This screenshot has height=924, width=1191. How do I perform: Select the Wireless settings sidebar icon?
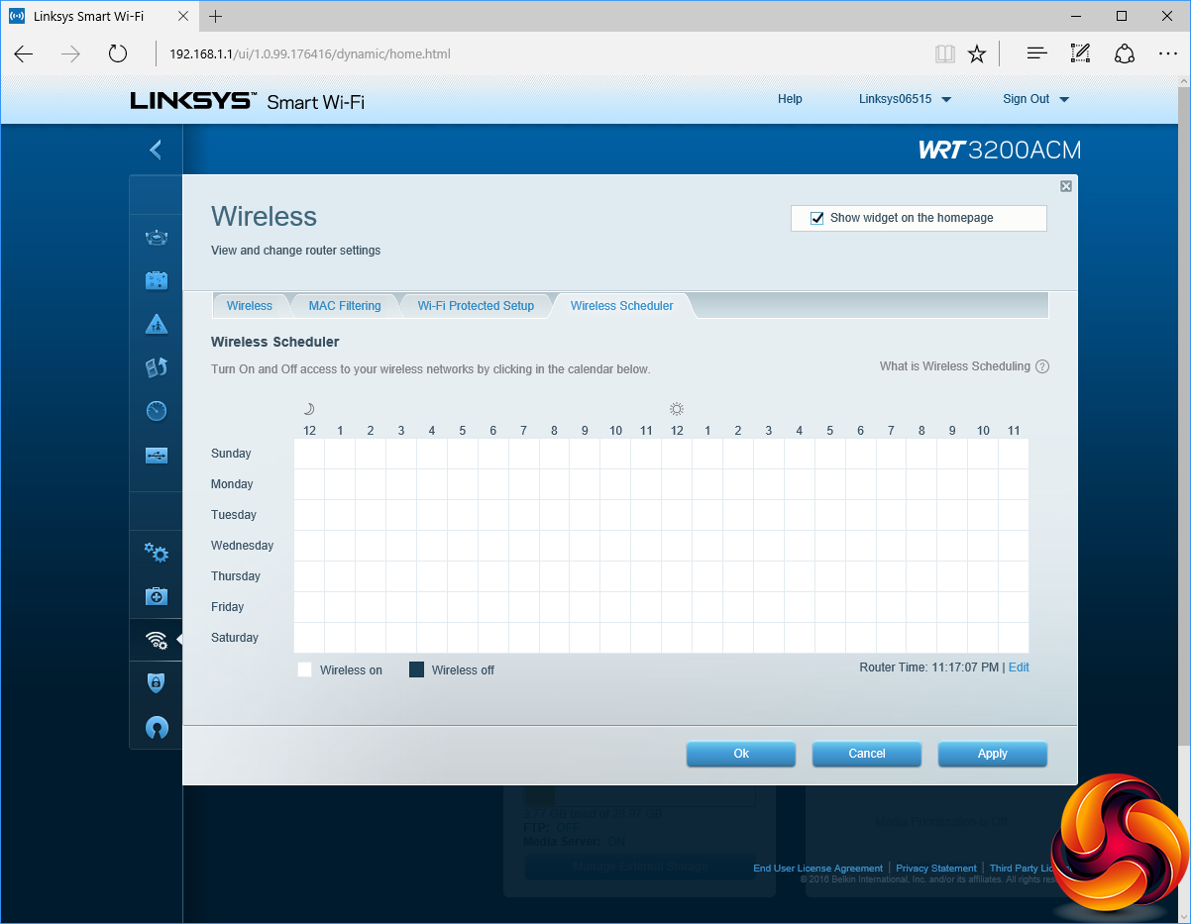click(x=156, y=640)
